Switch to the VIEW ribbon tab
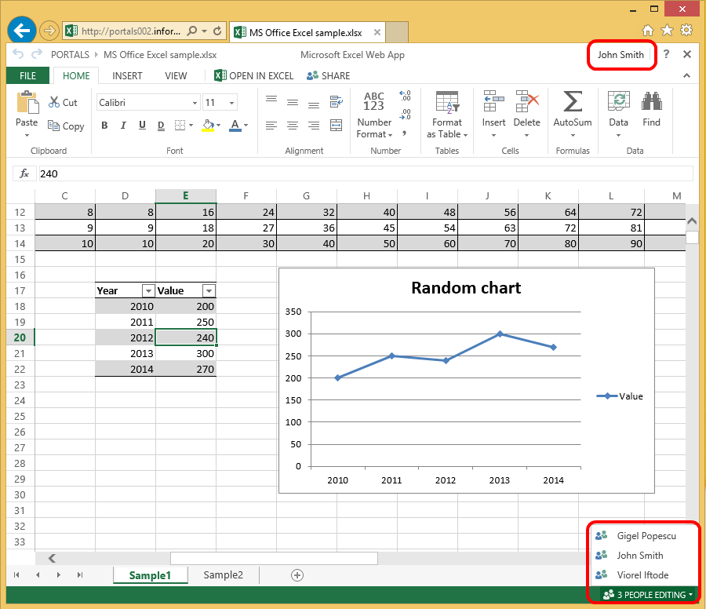 pos(176,75)
